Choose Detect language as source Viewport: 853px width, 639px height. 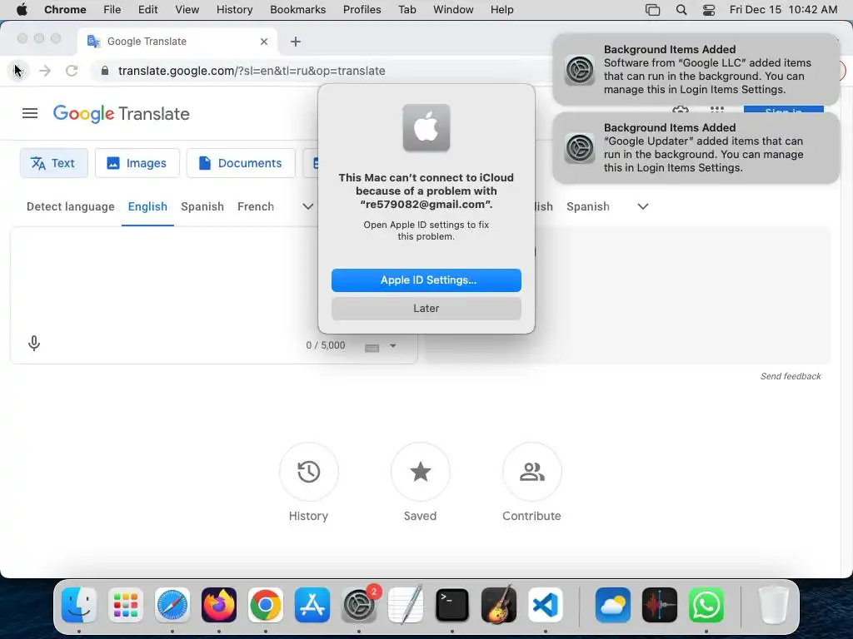(x=71, y=206)
